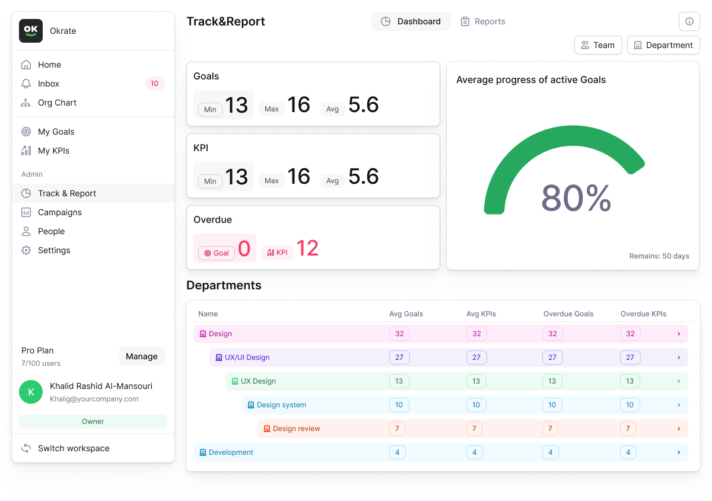The width and height of the screenshot is (712, 501).
Task: Open Campaigns from the Admin section
Action: [58, 212]
